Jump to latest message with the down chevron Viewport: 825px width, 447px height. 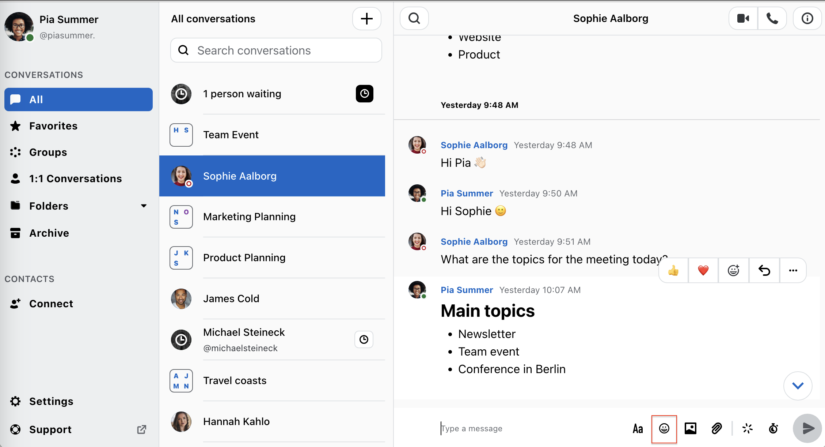coord(798,386)
